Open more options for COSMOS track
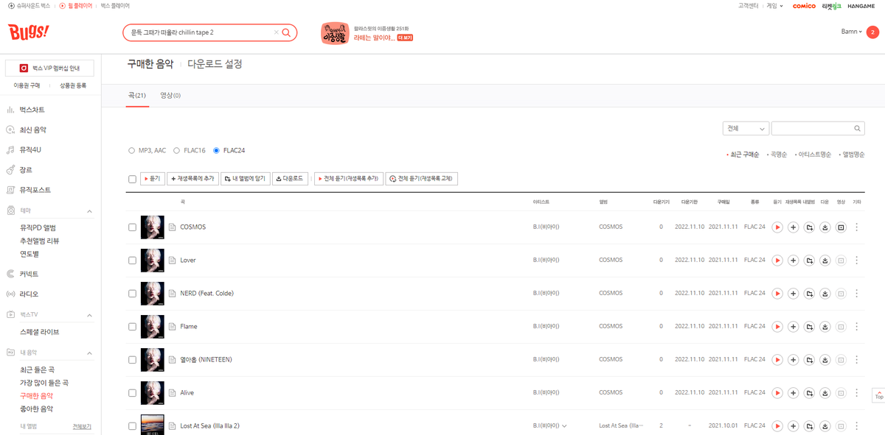This screenshot has height=435, width=885. click(x=856, y=227)
